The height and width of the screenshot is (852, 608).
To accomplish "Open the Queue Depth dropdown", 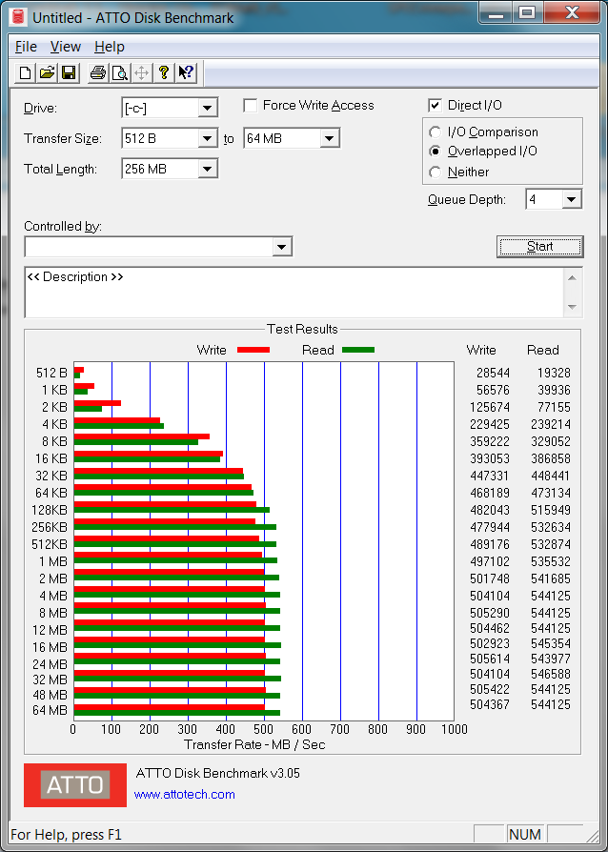I will pyautogui.click(x=571, y=199).
